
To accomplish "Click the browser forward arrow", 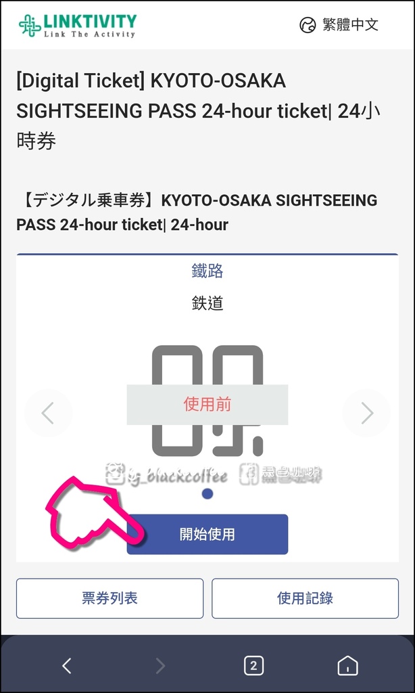I will [160, 666].
